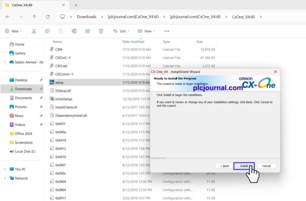Click the Paste icon in toolbar

[x=61, y=31]
